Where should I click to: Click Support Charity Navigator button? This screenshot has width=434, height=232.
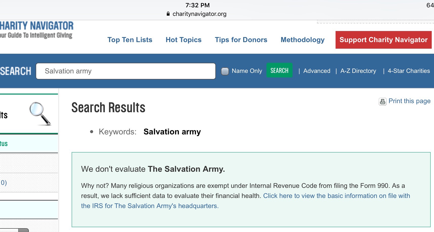pos(383,40)
